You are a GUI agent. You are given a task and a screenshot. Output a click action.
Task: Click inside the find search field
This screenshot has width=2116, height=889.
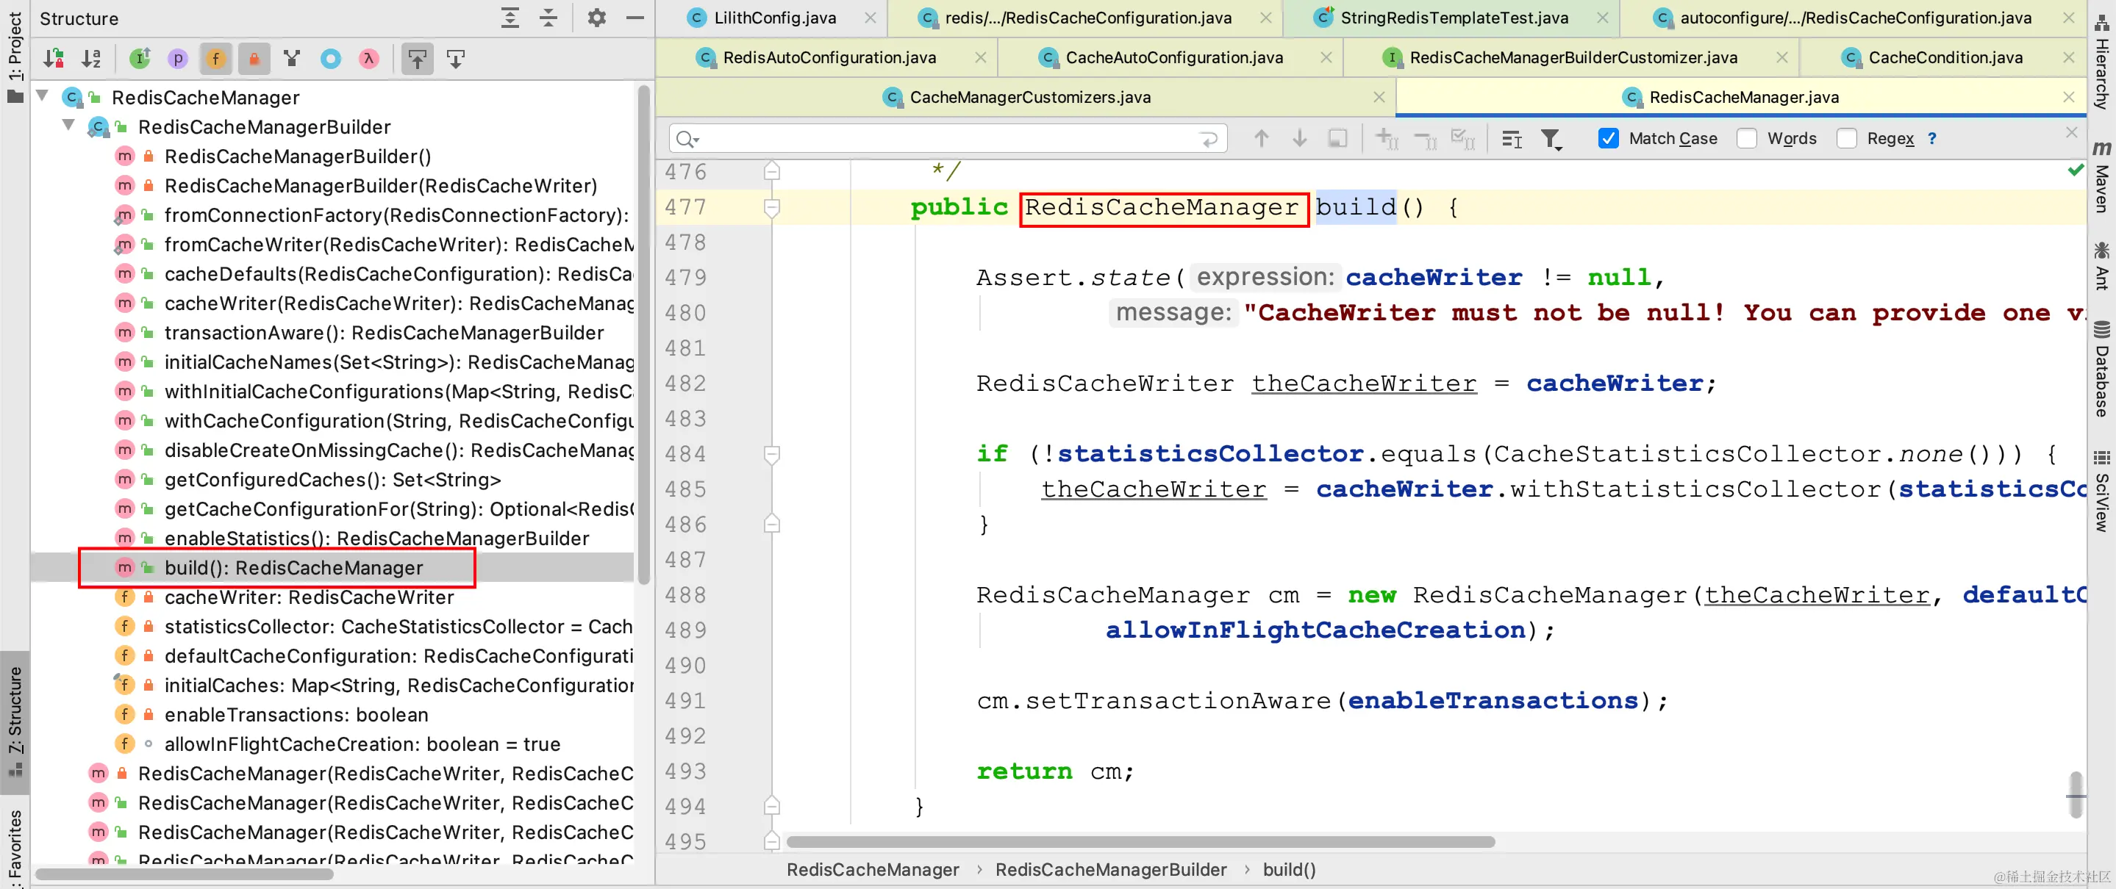pos(945,139)
